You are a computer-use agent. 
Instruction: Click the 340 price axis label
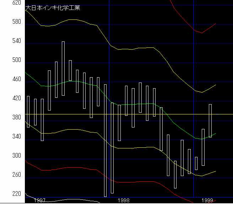tap(7, 137)
